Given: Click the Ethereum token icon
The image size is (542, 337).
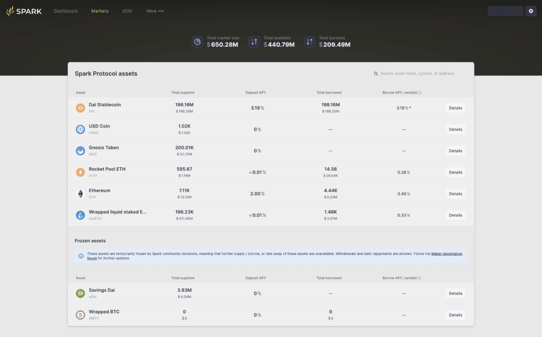Looking at the screenshot, I should coord(80,194).
